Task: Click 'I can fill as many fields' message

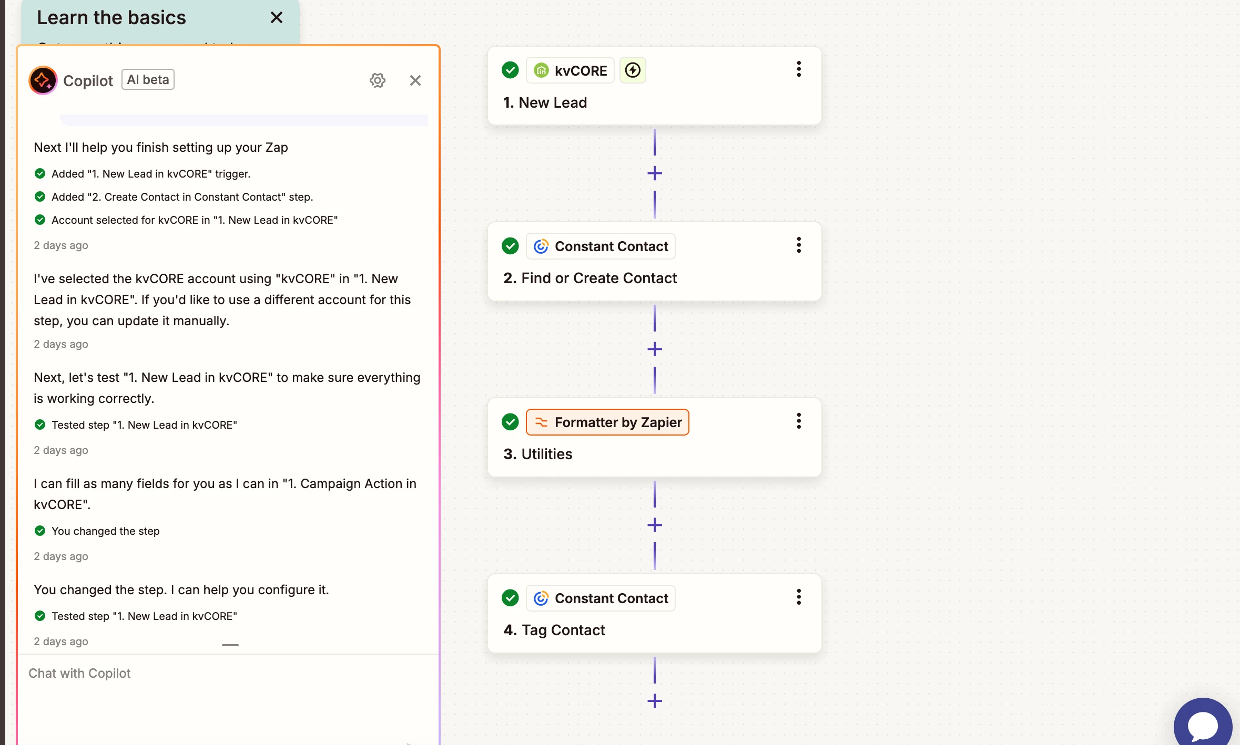Action: tap(225, 494)
